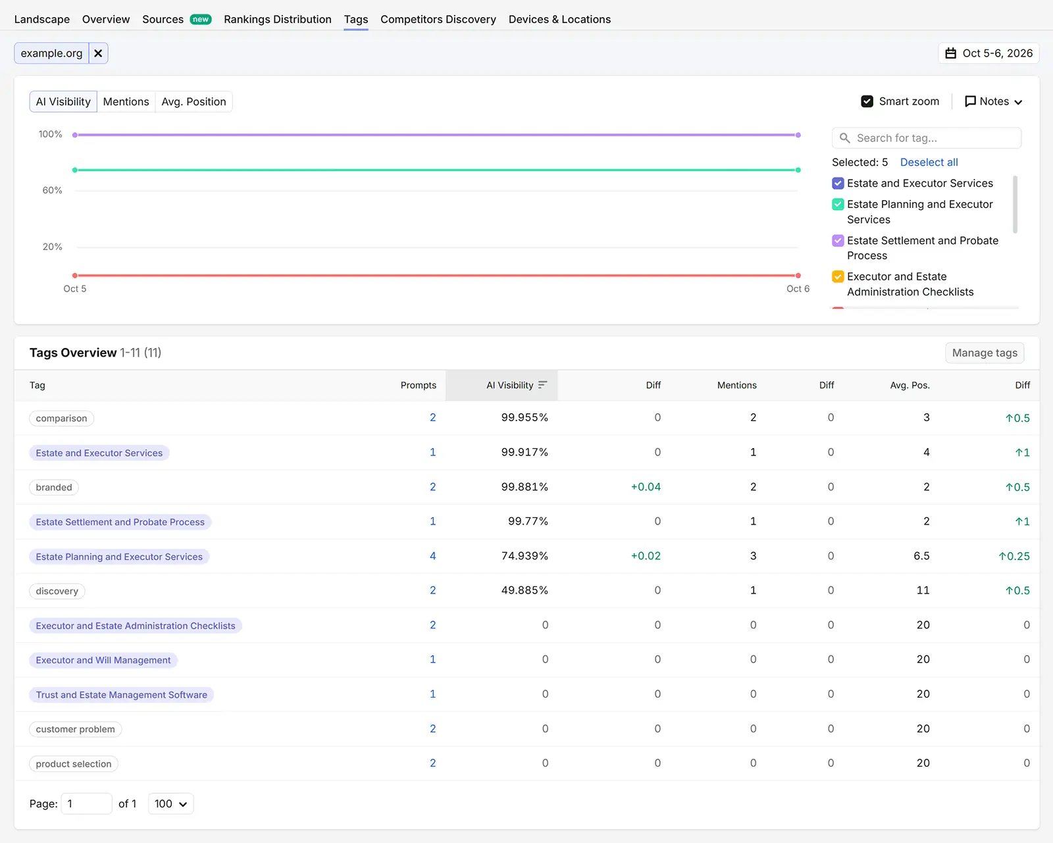Click the tag legend list scrollbar
1053x843 pixels.
(x=1015, y=205)
